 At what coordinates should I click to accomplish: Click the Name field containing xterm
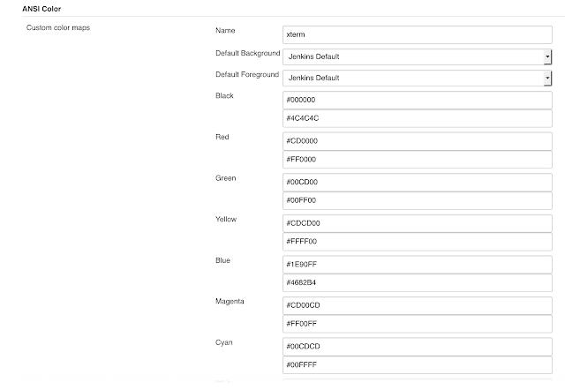[x=418, y=34]
